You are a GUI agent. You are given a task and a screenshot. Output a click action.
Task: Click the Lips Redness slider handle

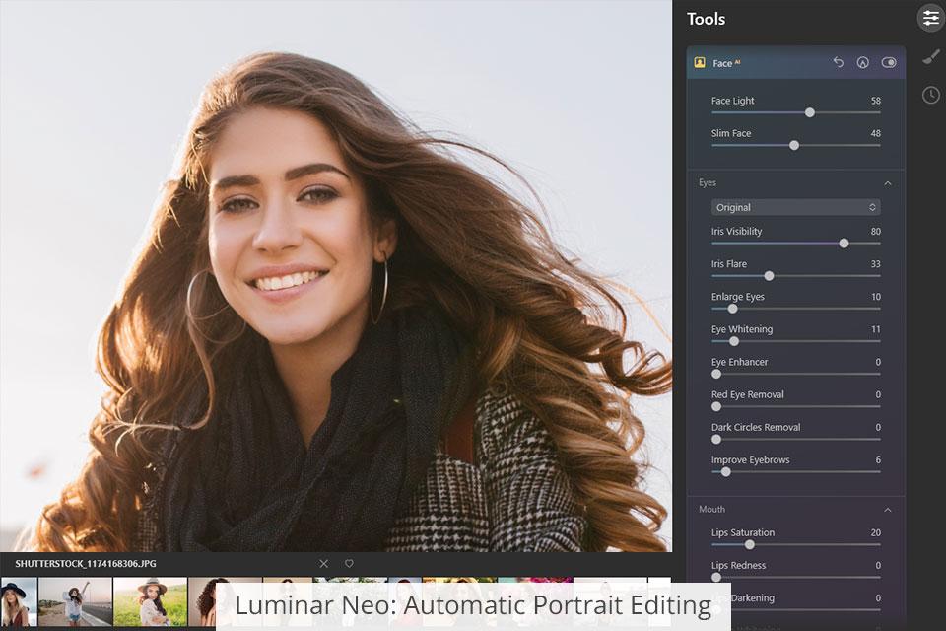click(716, 577)
